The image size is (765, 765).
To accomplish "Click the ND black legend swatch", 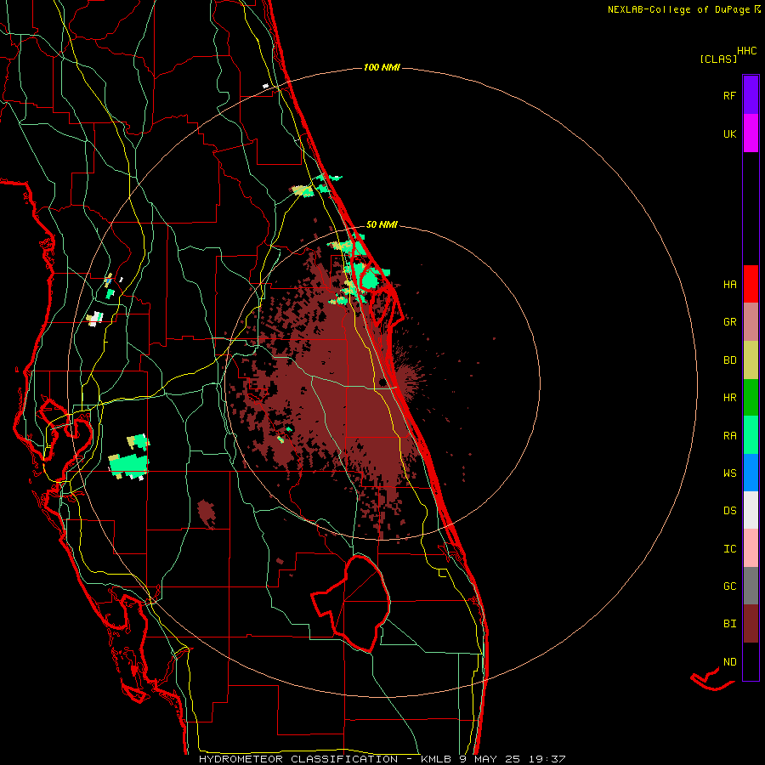I will (x=751, y=661).
